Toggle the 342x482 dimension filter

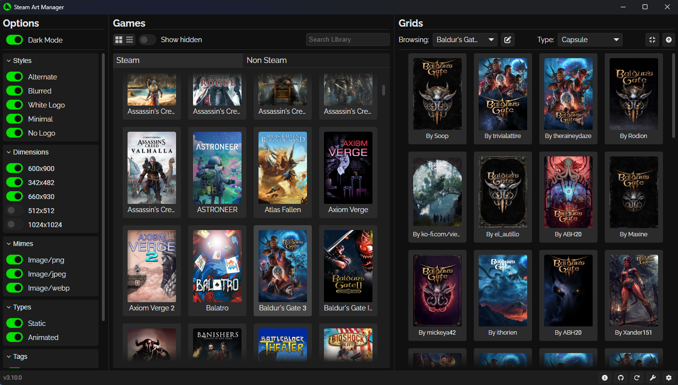[x=15, y=183]
